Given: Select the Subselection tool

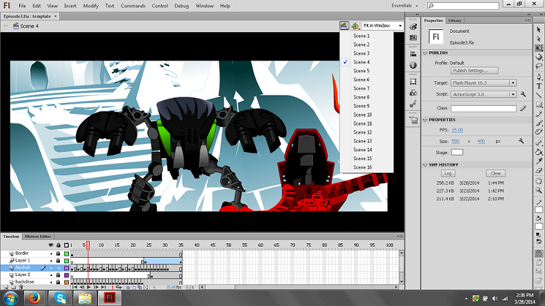Looking at the screenshot, I should tap(539, 39).
